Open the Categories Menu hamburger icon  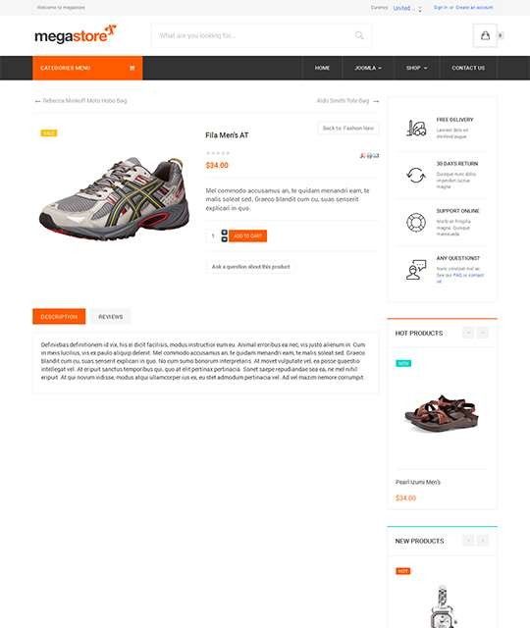point(132,68)
